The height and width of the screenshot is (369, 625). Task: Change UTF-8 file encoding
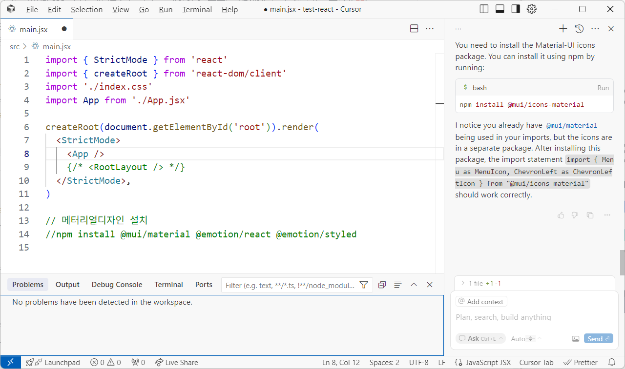point(418,363)
